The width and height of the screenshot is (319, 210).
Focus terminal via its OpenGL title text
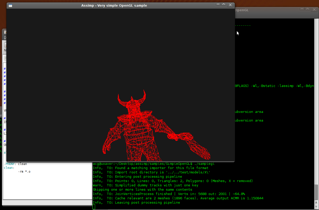[x=242, y=10]
